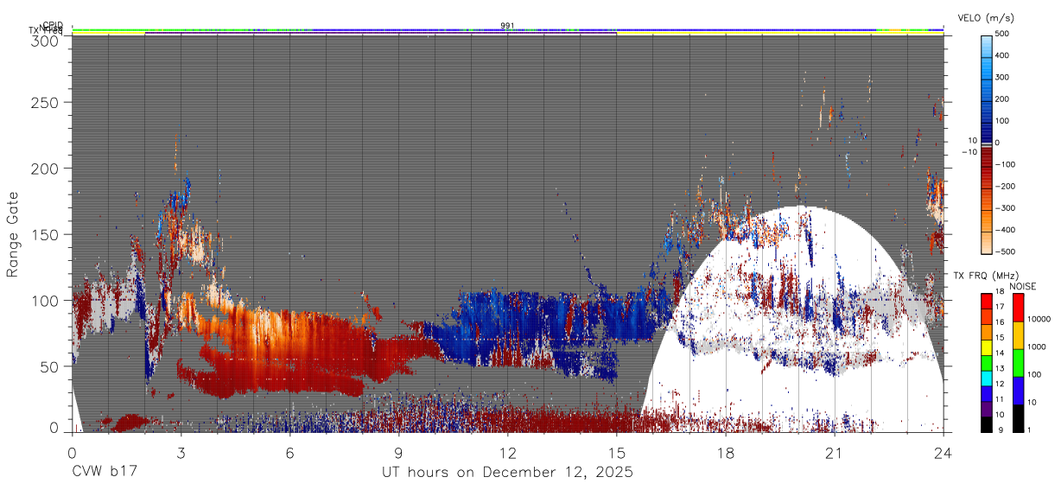Click the 21 tick on UT hours axis

[834, 452]
